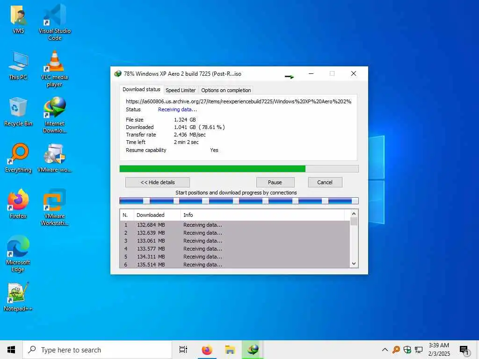
Task: Open the notification center
Action: (464, 350)
